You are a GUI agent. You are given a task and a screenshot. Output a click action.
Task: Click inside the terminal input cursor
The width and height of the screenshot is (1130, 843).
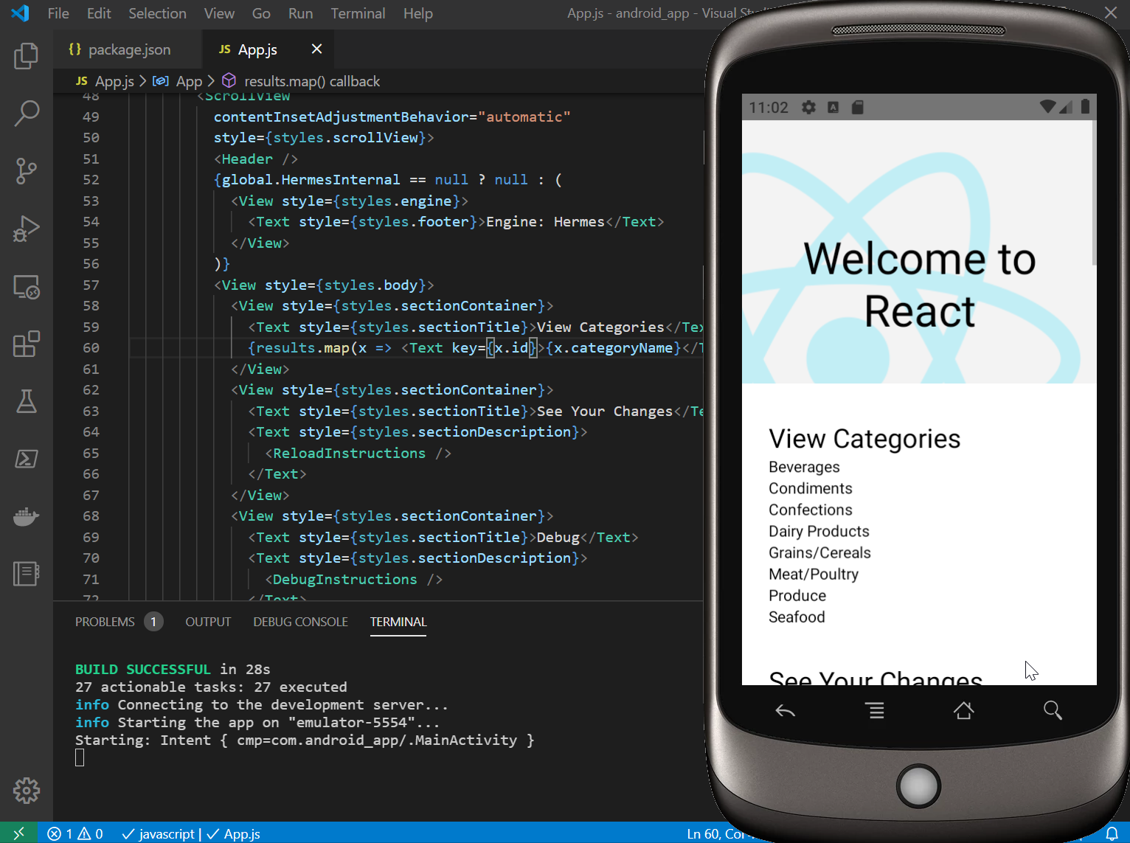[80, 757]
